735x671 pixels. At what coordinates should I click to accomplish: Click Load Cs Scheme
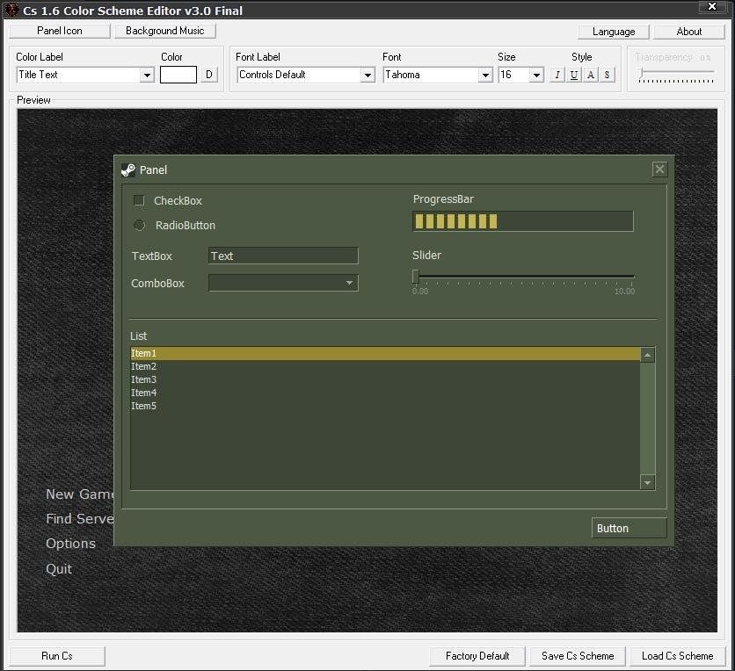(x=677, y=656)
